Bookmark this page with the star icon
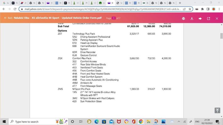The width and height of the screenshot is (223, 125). [190, 9]
